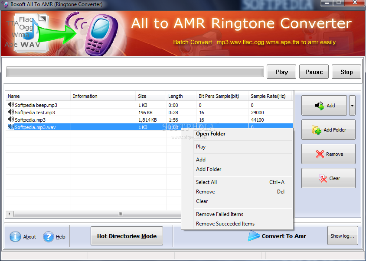Click the speaker icon beside Softpedia beep.mp3
366x261 pixels.
point(11,104)
